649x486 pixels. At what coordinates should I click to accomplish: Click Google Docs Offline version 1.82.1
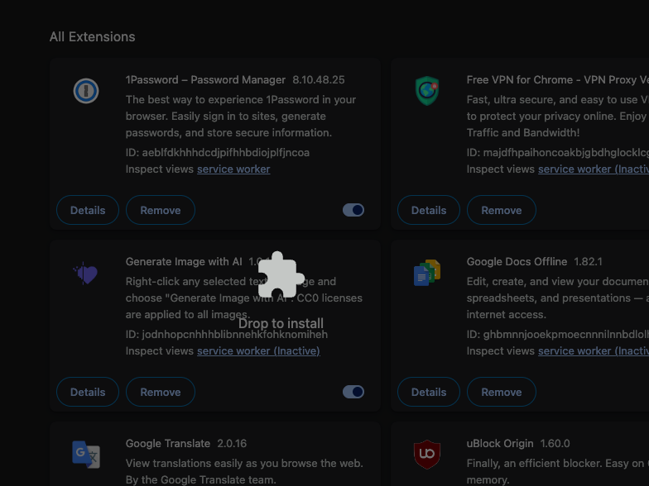point(588,261)
